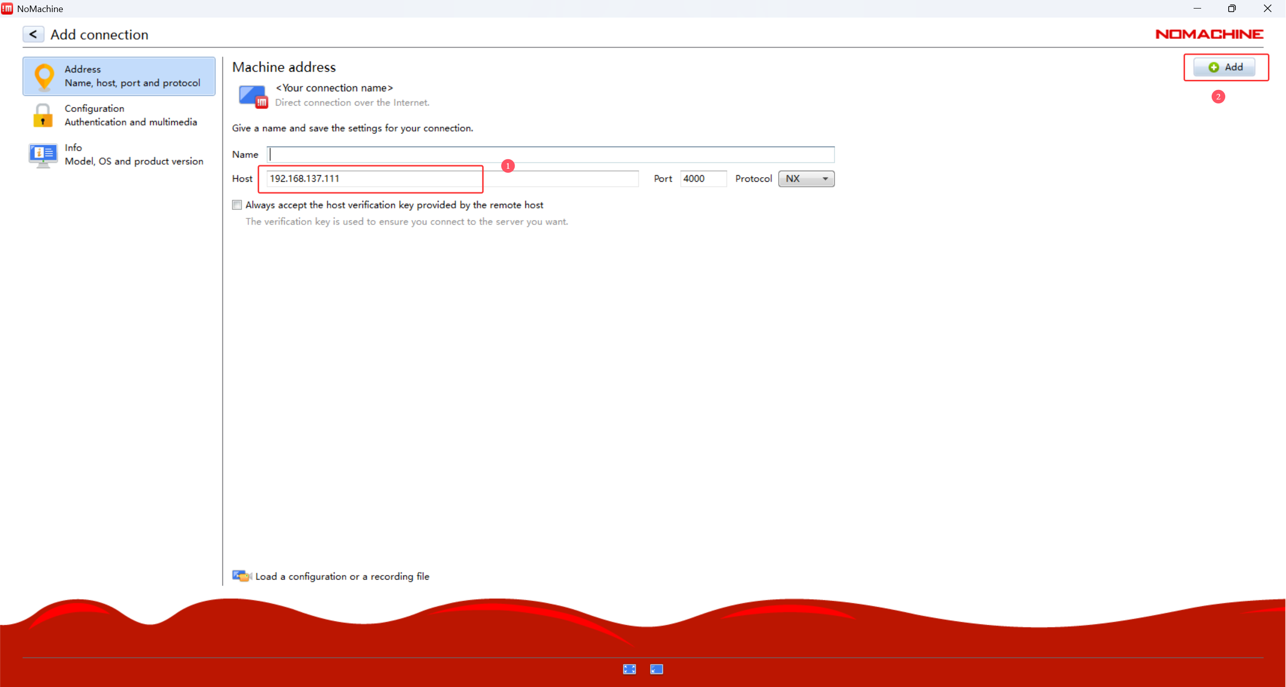Click into the Name text field
Image resolution: width=1286 pixels, height=687 pixels.
[x=550, y=155]
